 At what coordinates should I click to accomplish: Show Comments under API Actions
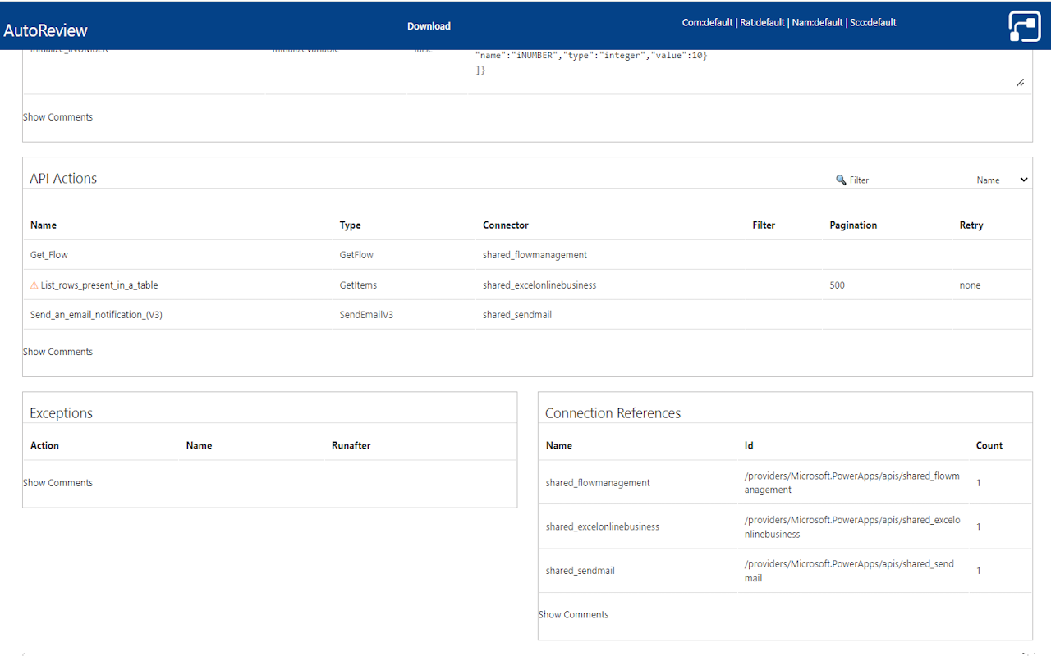[x=57, y=351]
